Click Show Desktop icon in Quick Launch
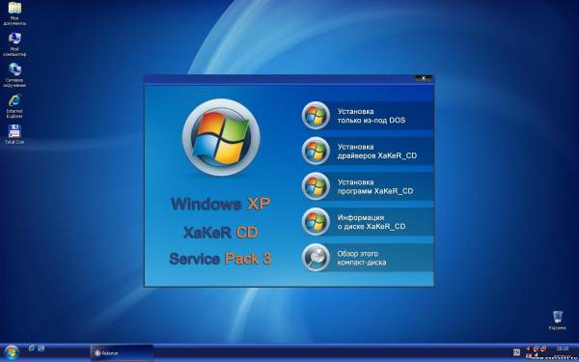The width and height of the screenshot is (579, 362). 41,348
